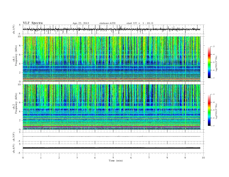Click the time axis tick label "6"
The height and width of the screenshot is (177, 229).
131,158
